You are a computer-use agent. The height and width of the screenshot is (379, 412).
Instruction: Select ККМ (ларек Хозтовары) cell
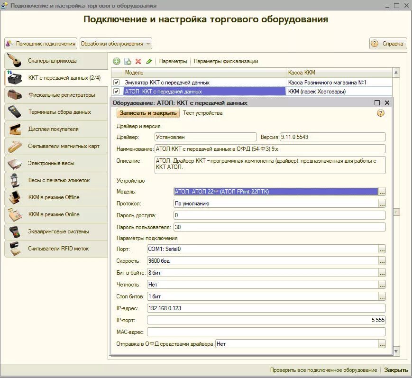click(x=339, y=92)
